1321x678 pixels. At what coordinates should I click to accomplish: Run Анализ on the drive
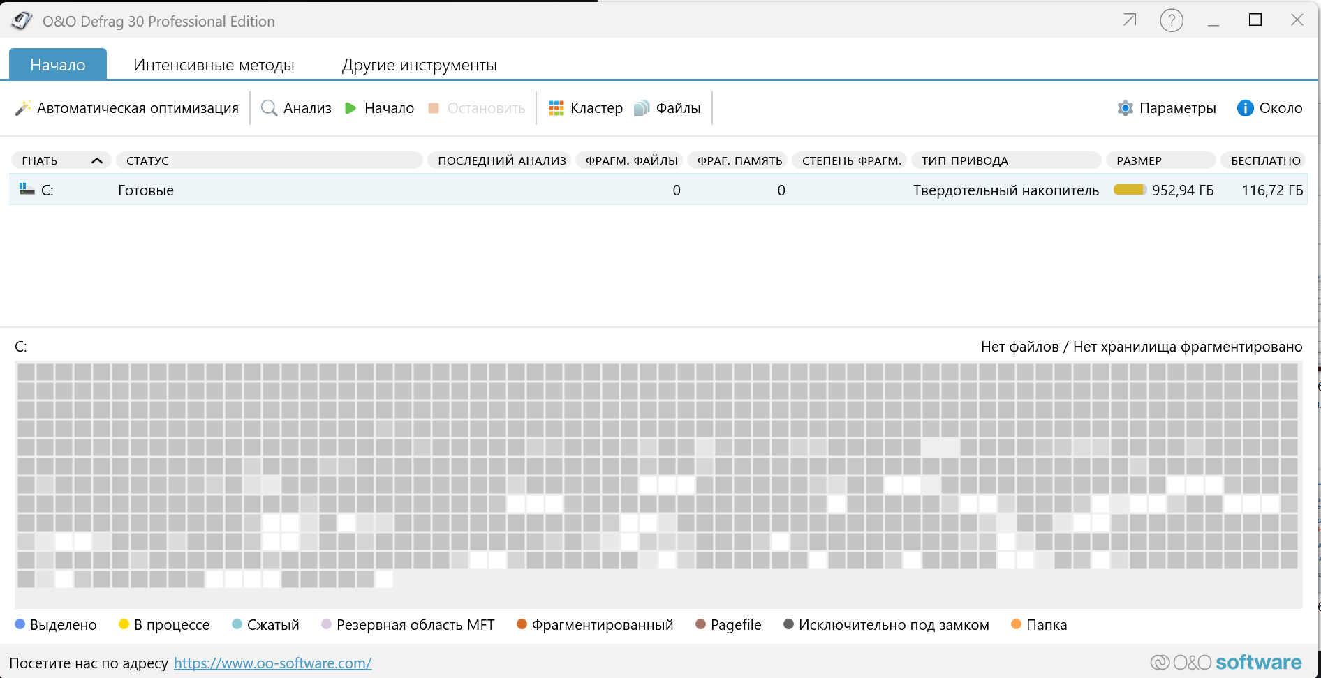coord(307,108)
